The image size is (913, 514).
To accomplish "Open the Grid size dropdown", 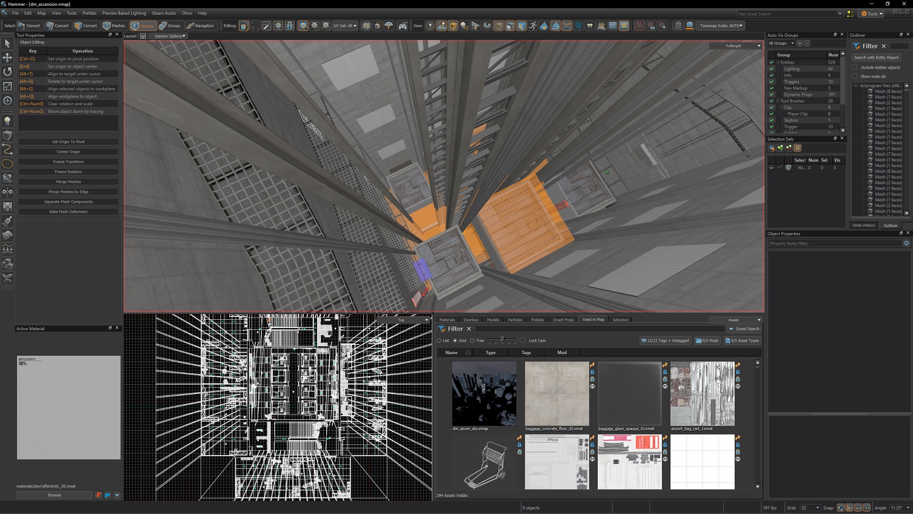I will tap(810, 508).
